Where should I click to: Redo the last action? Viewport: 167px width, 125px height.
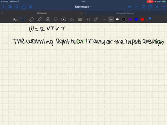coord(136,7)
